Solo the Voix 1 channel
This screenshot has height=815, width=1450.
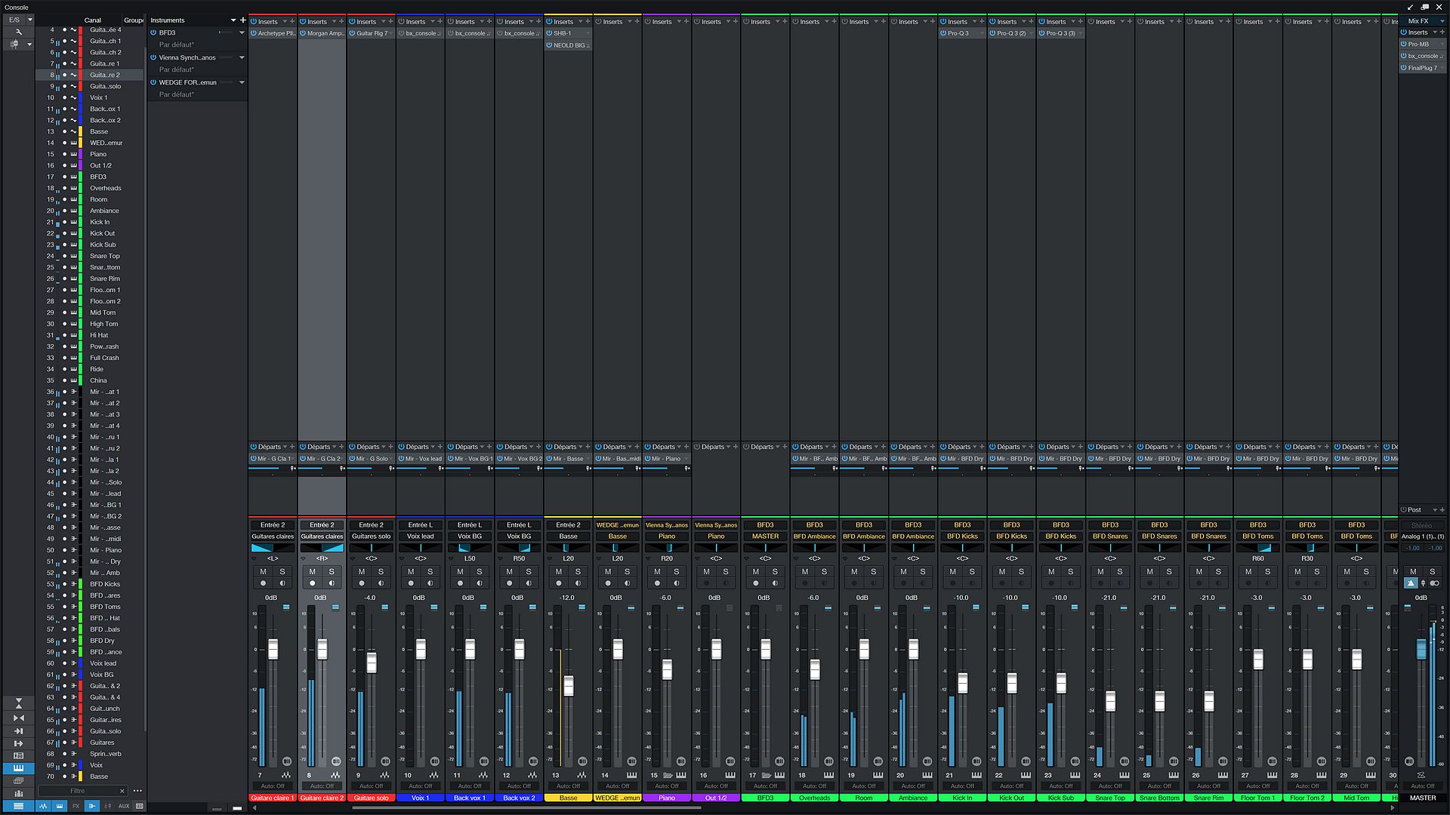429,572
